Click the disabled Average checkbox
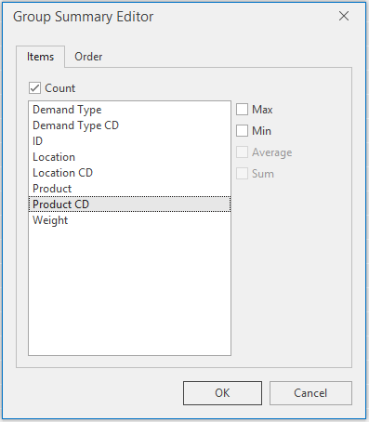Viewport: 369px width, 422px height. click(x=242, y=152)
